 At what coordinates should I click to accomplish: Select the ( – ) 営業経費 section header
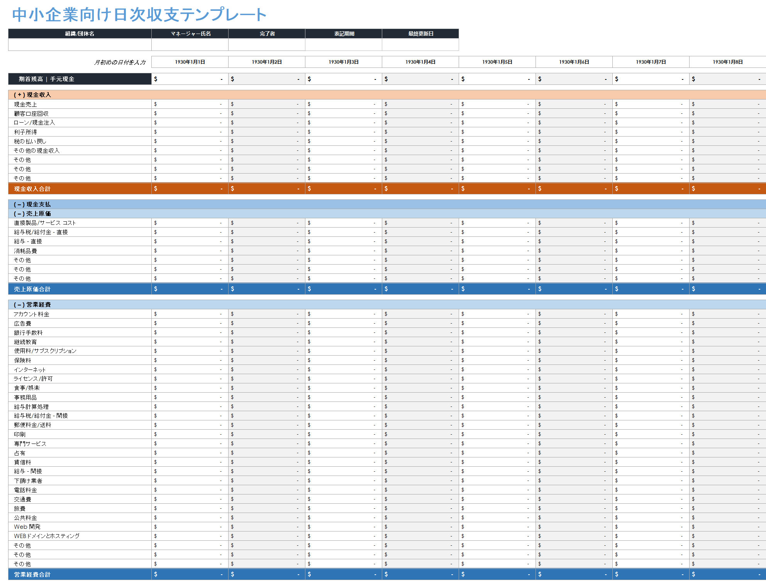pos(387,305)
